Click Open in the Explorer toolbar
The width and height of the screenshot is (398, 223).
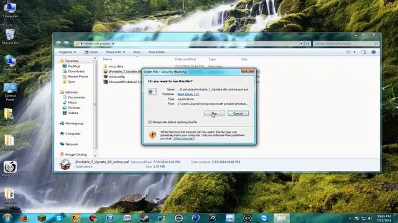pyautogui.click(x=91, y=52)
